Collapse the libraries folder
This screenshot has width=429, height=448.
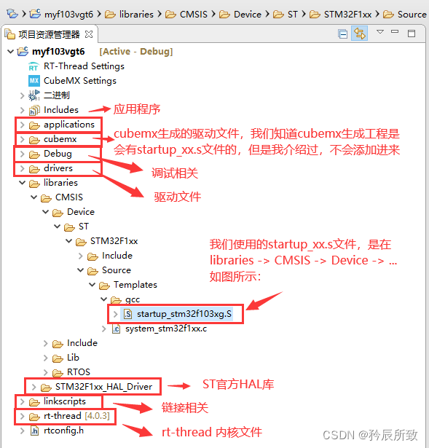click(22, 183)
